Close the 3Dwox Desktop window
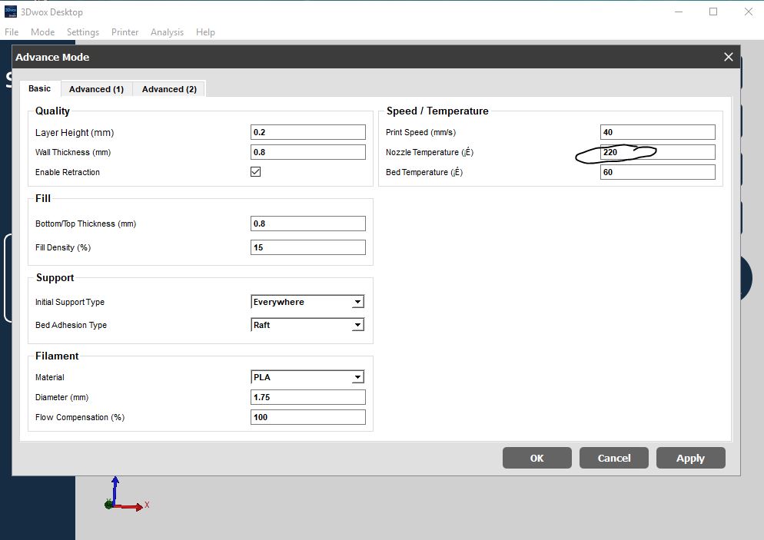The height and width of the screenshot is (540, 764). tap(749, 12)
